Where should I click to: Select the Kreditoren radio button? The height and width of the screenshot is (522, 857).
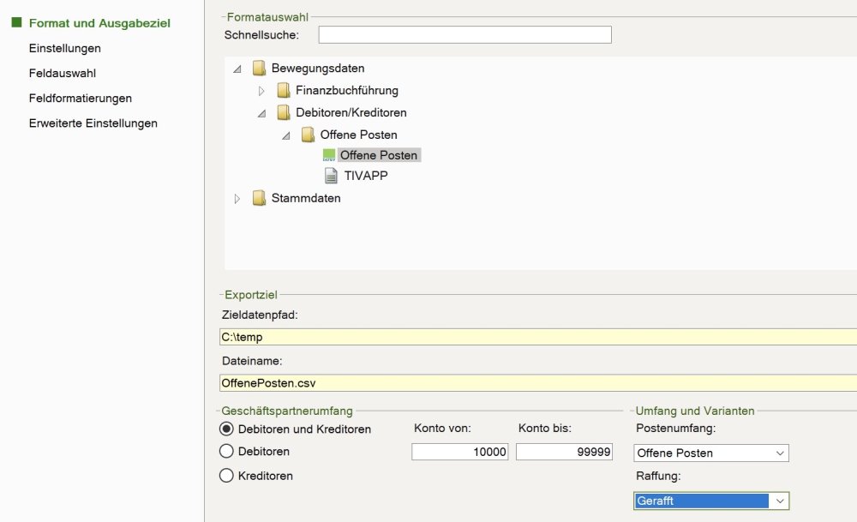click(x=227, y=476)
